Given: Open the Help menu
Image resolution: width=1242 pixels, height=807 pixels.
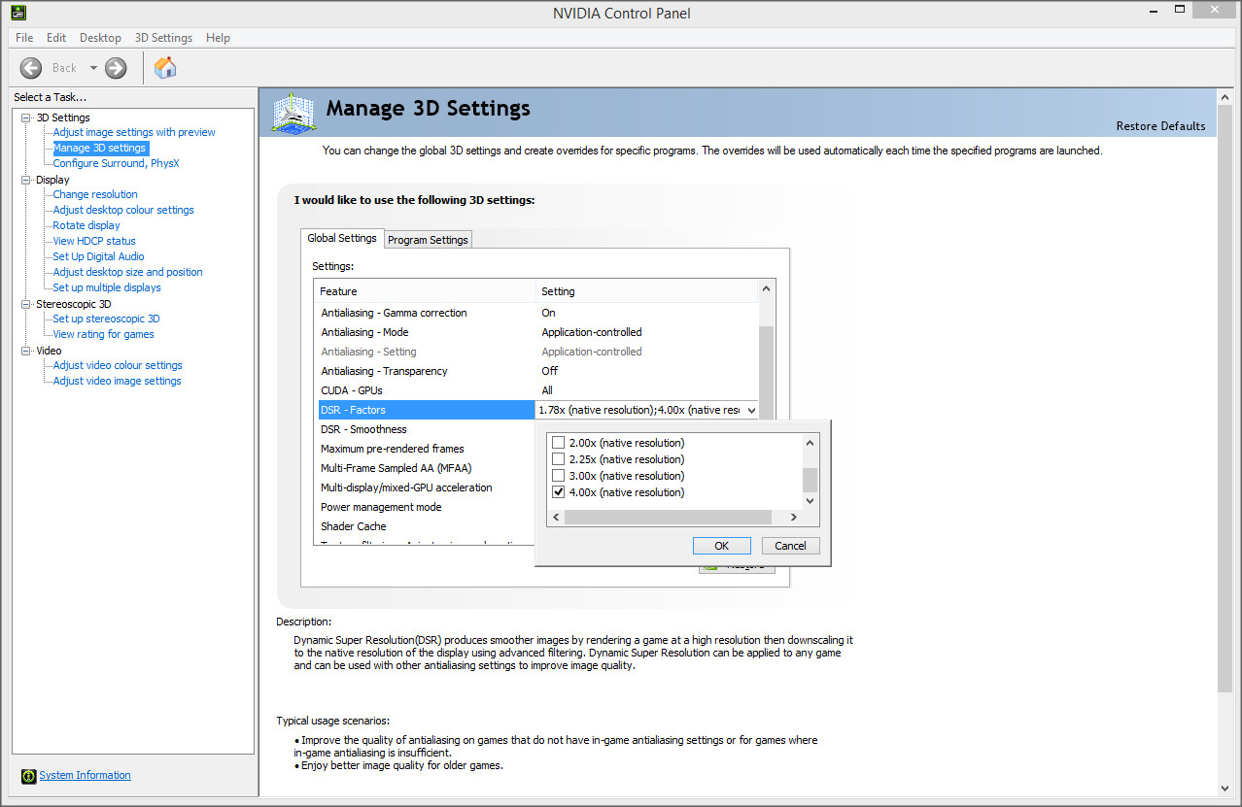Looking at the screenshot, I should pyautogui.click(x=218, y=38).
